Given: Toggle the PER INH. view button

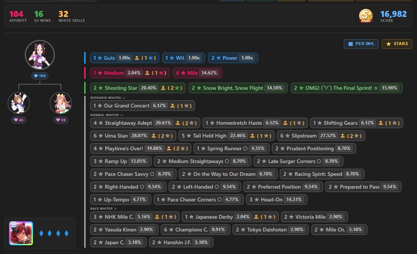Looking at the screenshot, I should click(x=361, y=44).
